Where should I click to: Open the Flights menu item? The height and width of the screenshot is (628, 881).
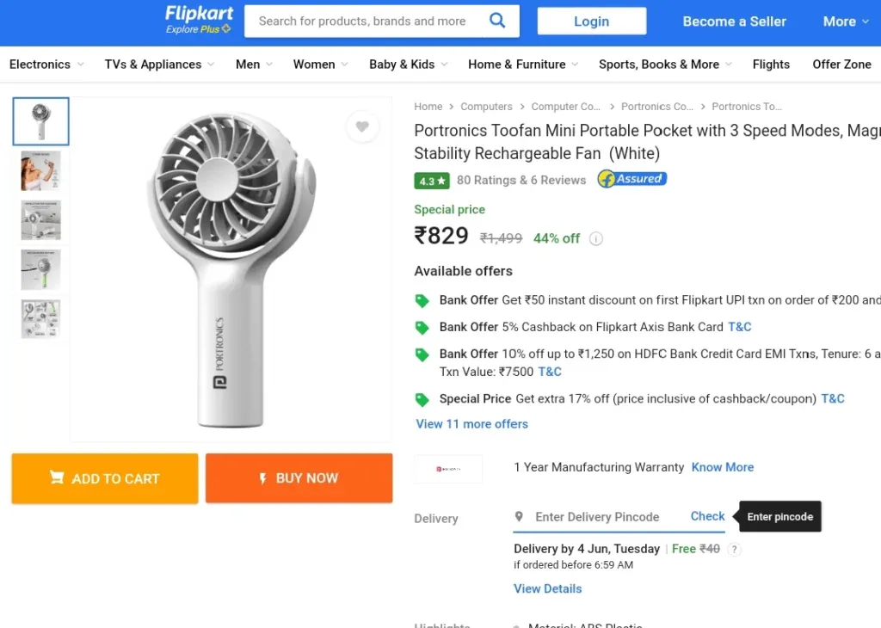click(771, 65)
